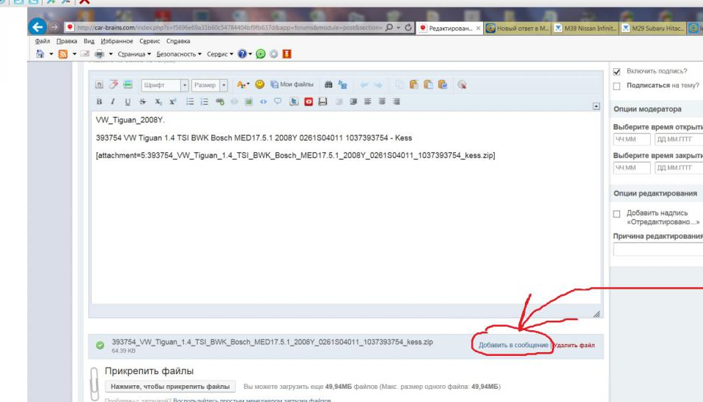Toggle Включить подпись checkbox
The image size is (703, 402).
pyautogui.click(x=617, y=72)
